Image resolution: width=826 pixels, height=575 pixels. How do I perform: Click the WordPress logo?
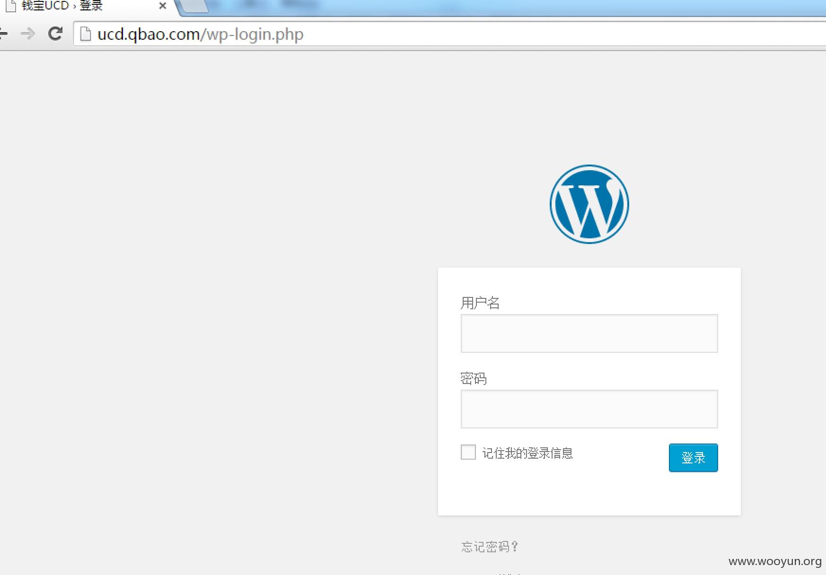[589, 204]
